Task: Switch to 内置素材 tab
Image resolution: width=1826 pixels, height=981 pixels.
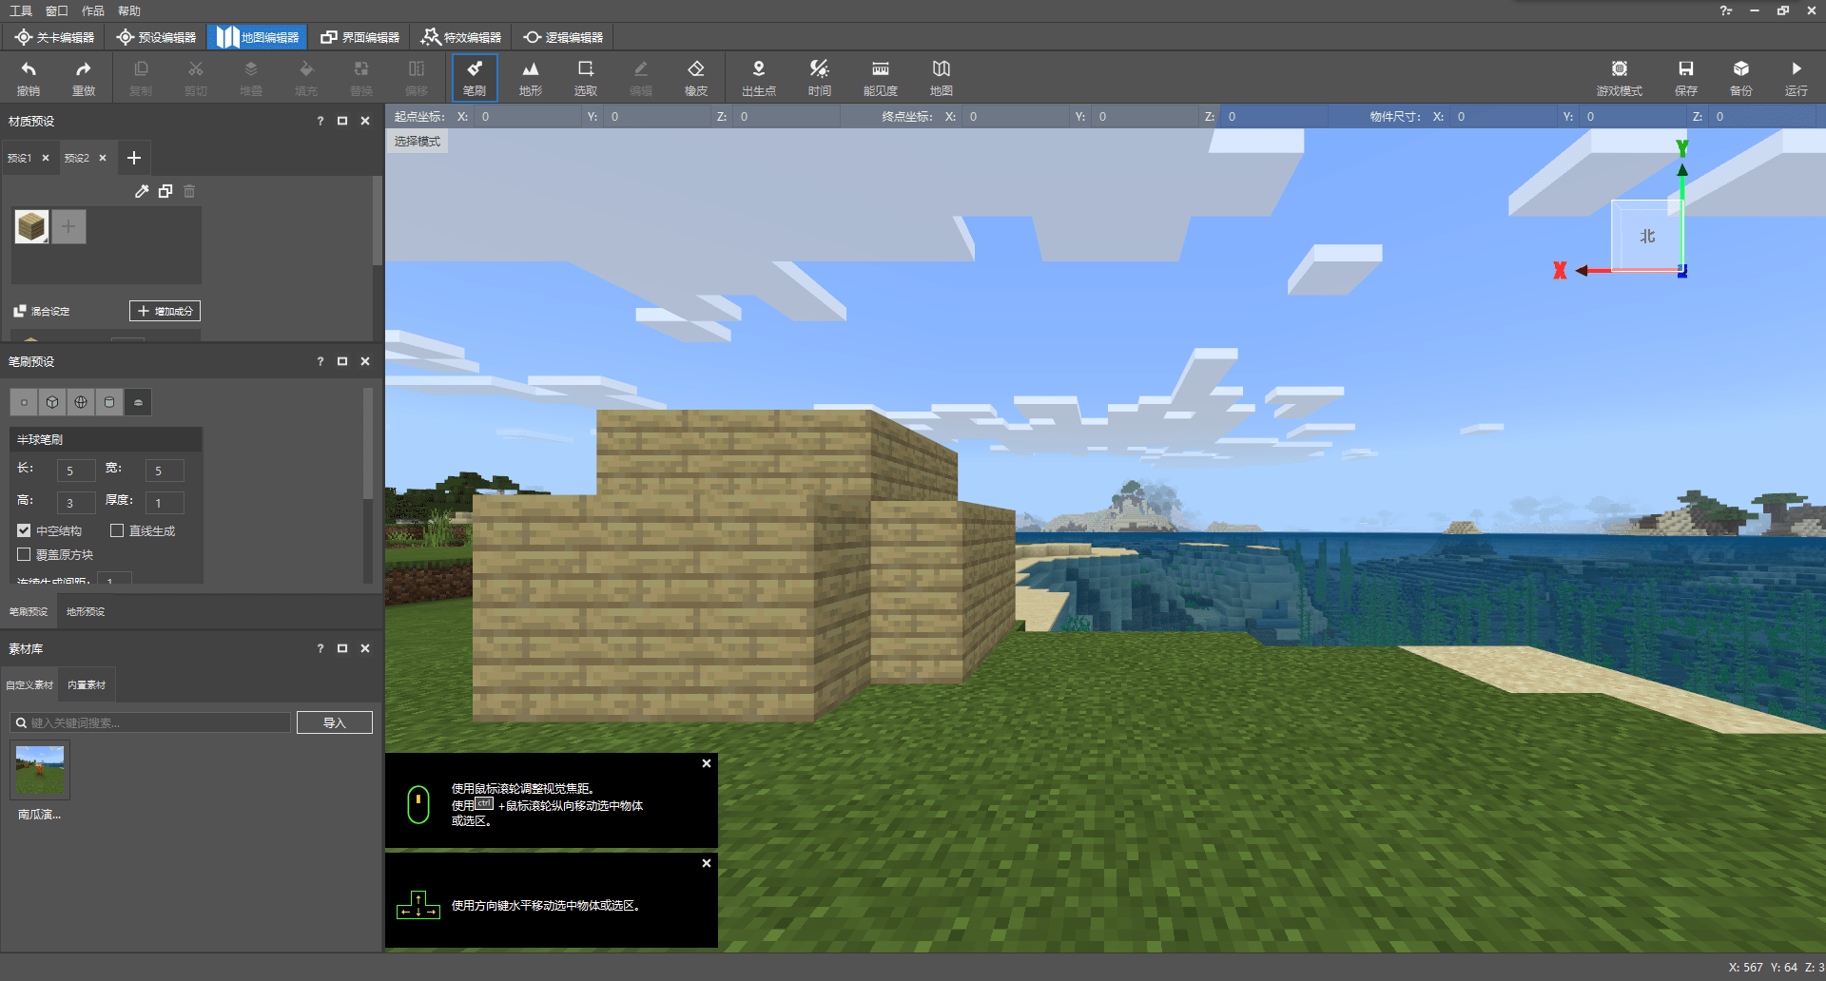Action: click(x=87, y=684)
